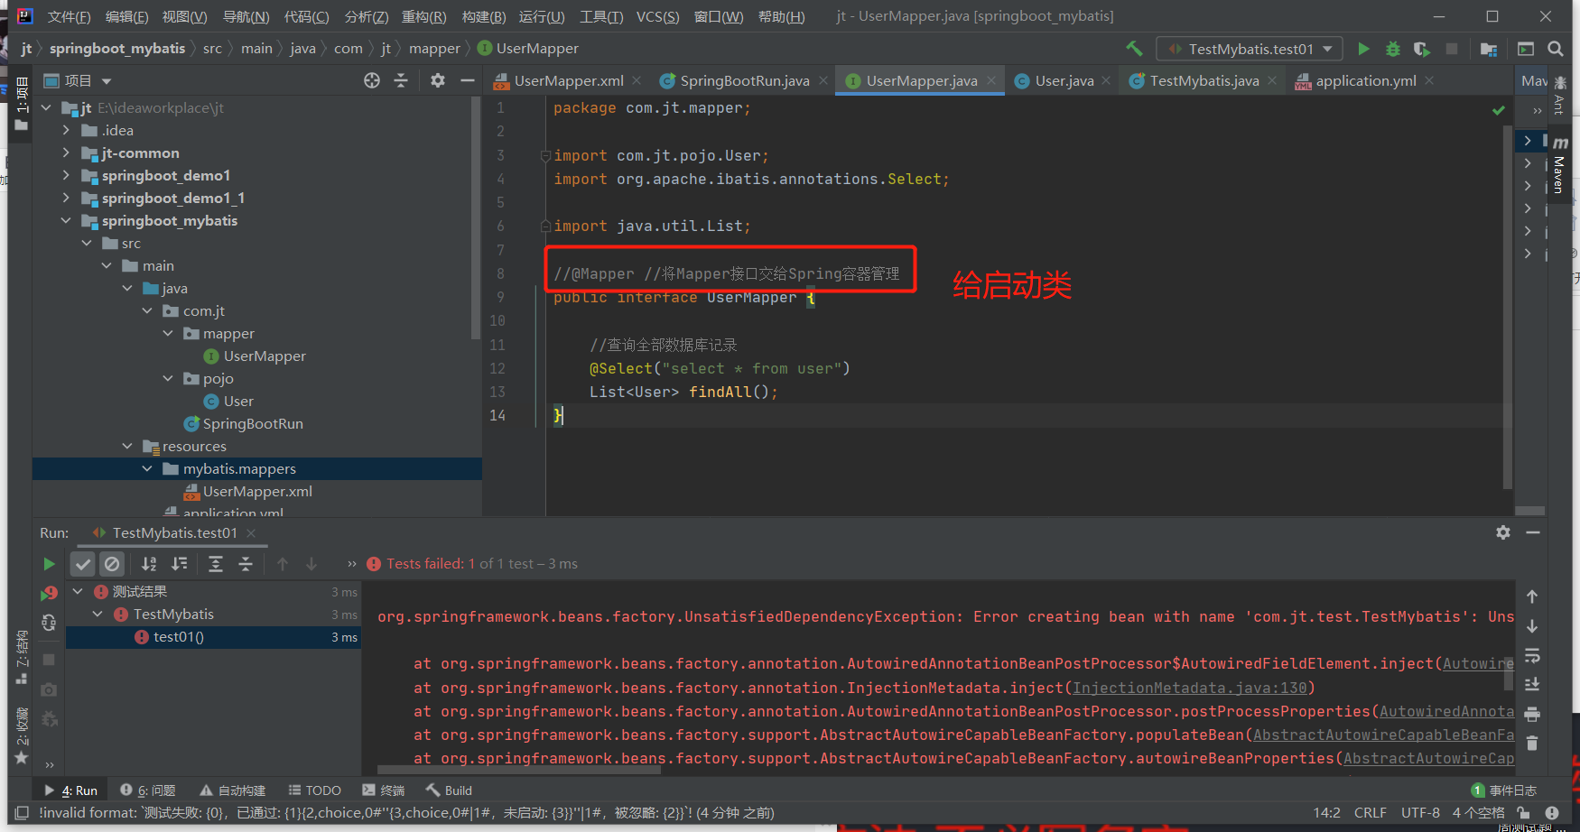Jump to previous failed test arrow
This screenshot has width=1580, height=832.
283,564
